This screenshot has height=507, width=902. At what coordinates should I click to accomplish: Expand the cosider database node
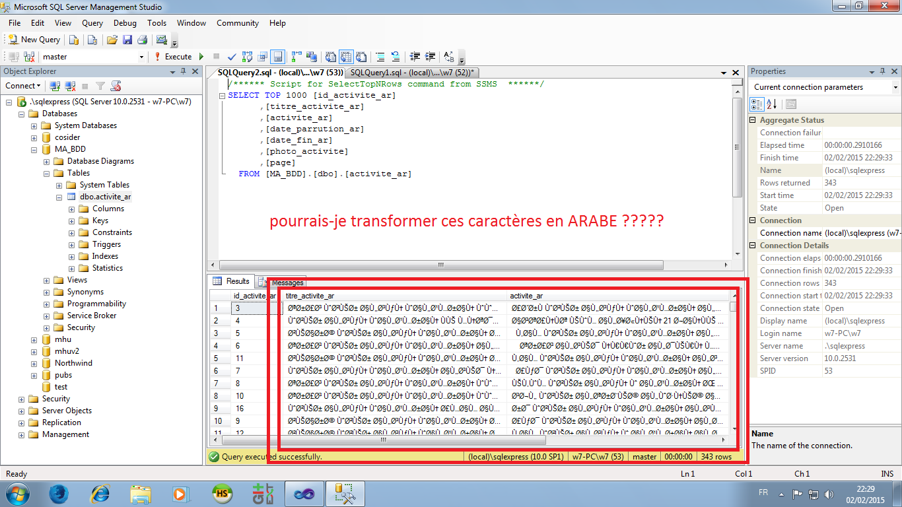tap(34, 137)
